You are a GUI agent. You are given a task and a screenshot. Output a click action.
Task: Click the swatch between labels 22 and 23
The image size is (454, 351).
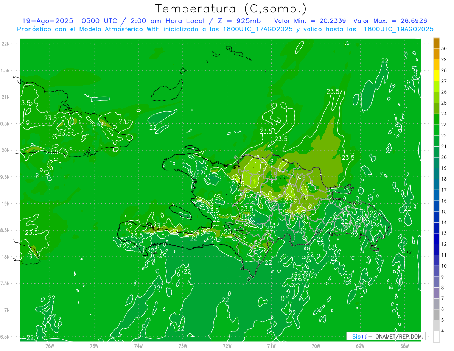click(x=436, y=130)
